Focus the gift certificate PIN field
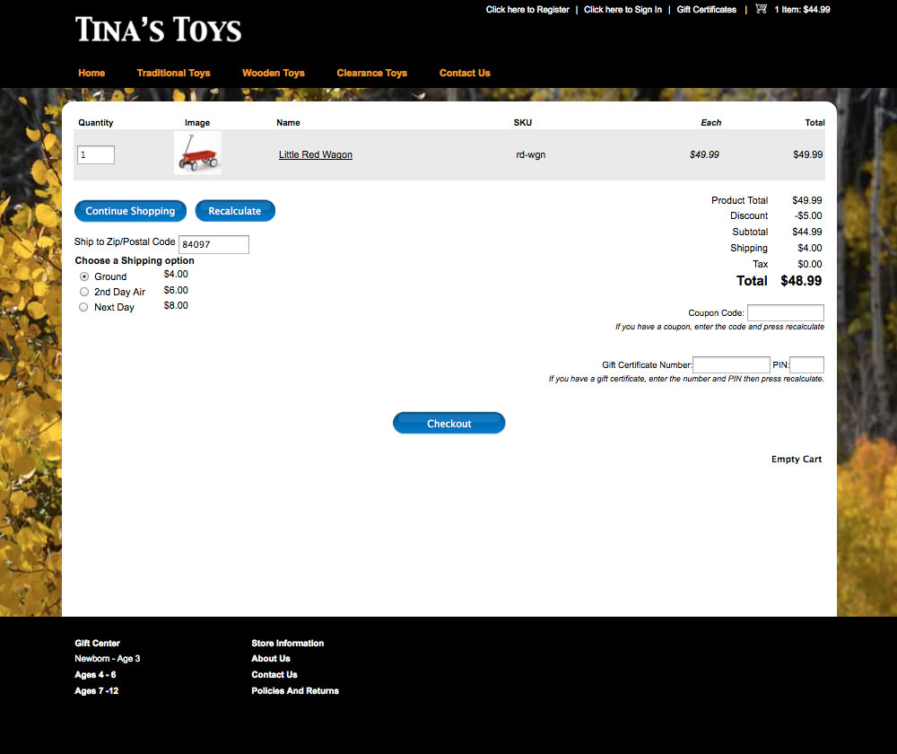The width and height of the screenshot is (897, 754). tap(806, 365)
